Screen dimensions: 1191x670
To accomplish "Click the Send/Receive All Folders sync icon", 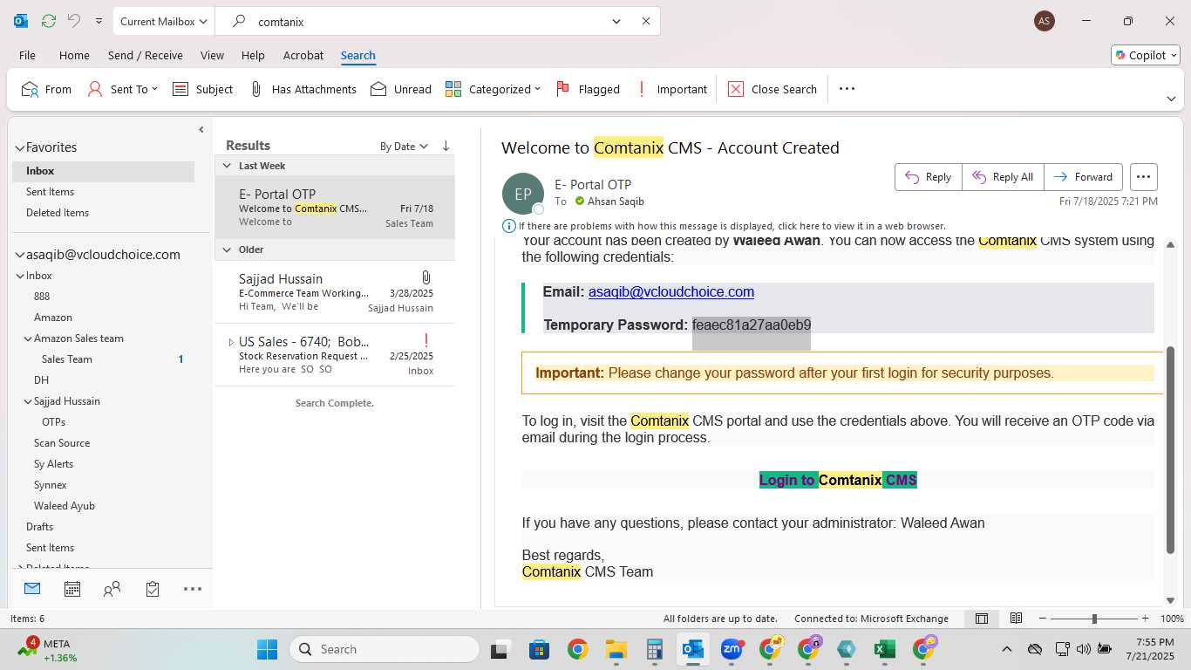I will pos(49,21).
